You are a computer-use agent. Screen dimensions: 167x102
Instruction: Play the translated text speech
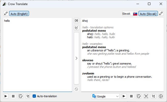click(124, 96)
